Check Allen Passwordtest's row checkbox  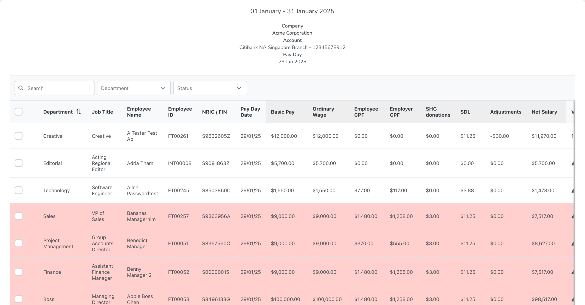pyautogui.click(x=19, y=190)
